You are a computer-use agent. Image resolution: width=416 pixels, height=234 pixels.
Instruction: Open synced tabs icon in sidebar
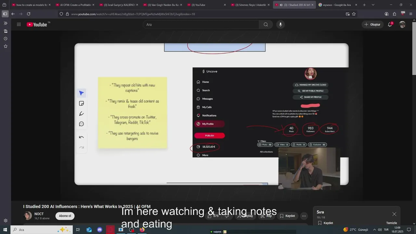tap(6, 31)
